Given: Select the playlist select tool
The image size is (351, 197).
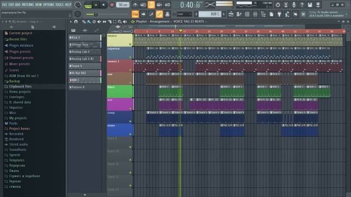Looking at the screenshot, I should coord(115,22).
